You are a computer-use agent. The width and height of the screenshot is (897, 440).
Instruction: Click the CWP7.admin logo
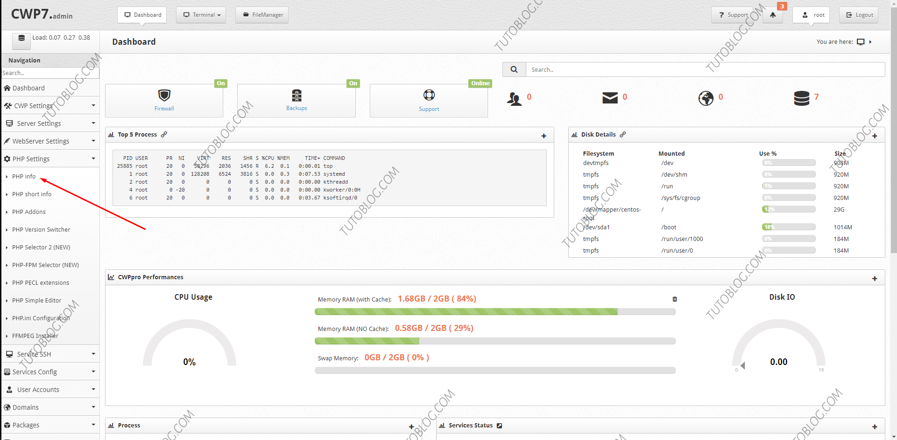[x=42, y=14]
